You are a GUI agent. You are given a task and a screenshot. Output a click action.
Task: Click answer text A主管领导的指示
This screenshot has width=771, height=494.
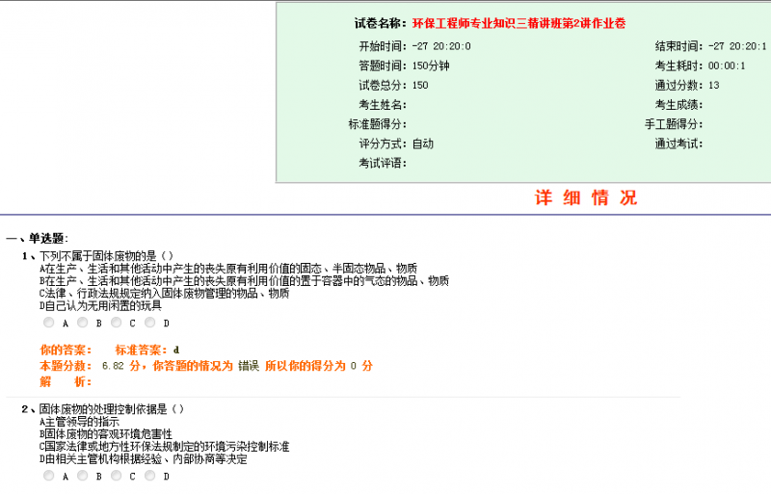pyautogui.click(x=79, y=422)
